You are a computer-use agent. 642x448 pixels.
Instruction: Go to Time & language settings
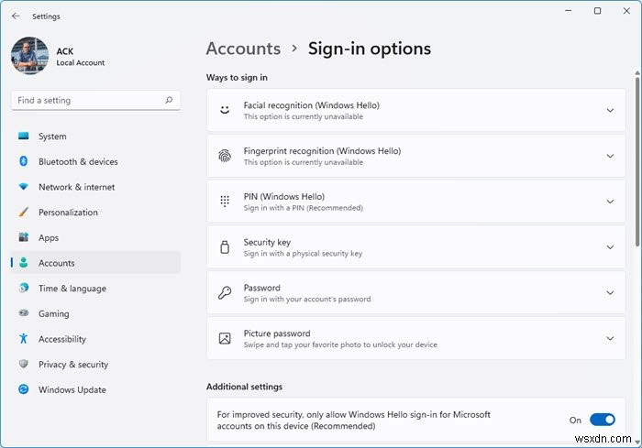72,289
